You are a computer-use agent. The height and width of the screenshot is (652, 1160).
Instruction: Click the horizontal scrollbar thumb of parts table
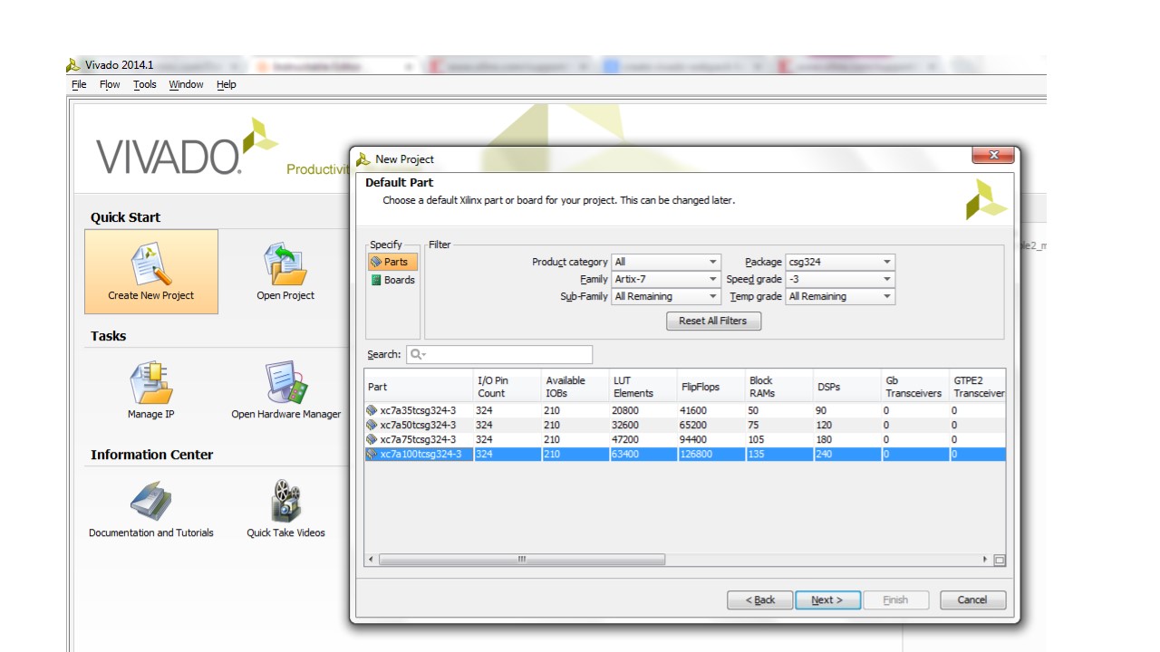pos(521,560)
